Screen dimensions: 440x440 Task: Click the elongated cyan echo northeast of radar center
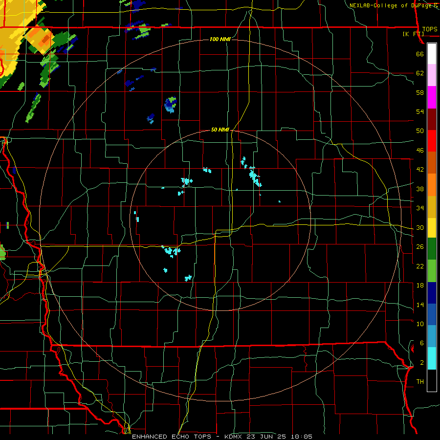(255, 177)
